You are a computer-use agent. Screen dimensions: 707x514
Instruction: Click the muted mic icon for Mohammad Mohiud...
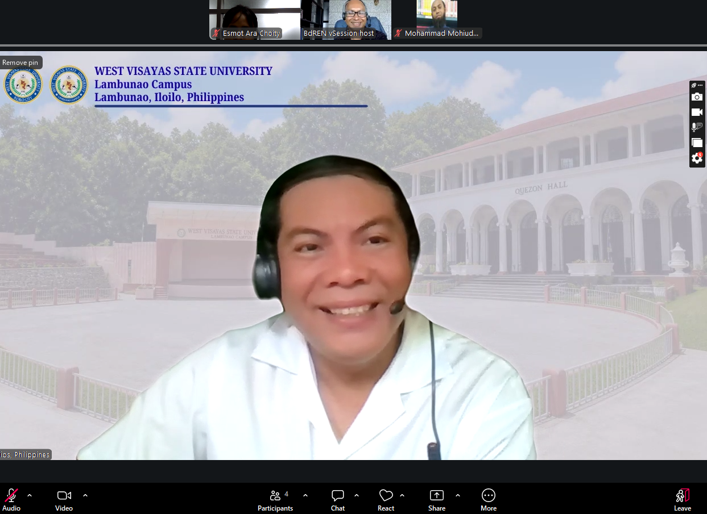(x=399, y=34)
